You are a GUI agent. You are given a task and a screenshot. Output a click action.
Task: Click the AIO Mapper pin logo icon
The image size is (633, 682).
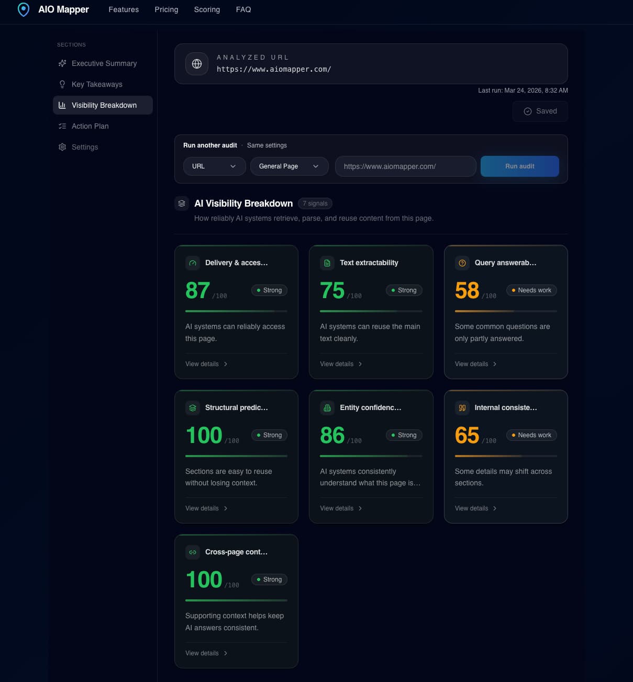click(23, 9)
